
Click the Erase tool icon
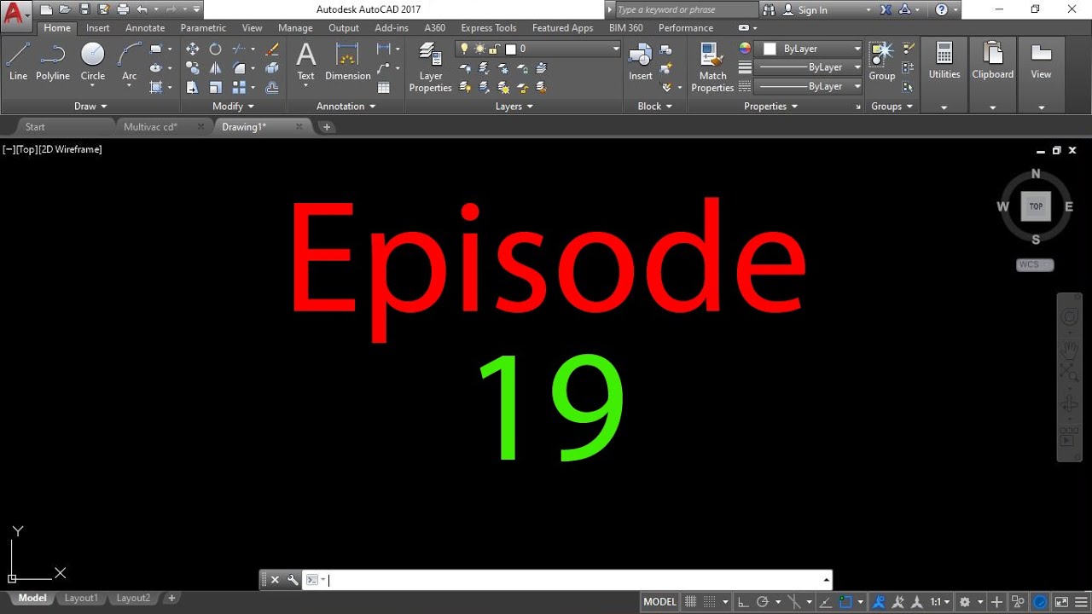click(x=272, y=49)
